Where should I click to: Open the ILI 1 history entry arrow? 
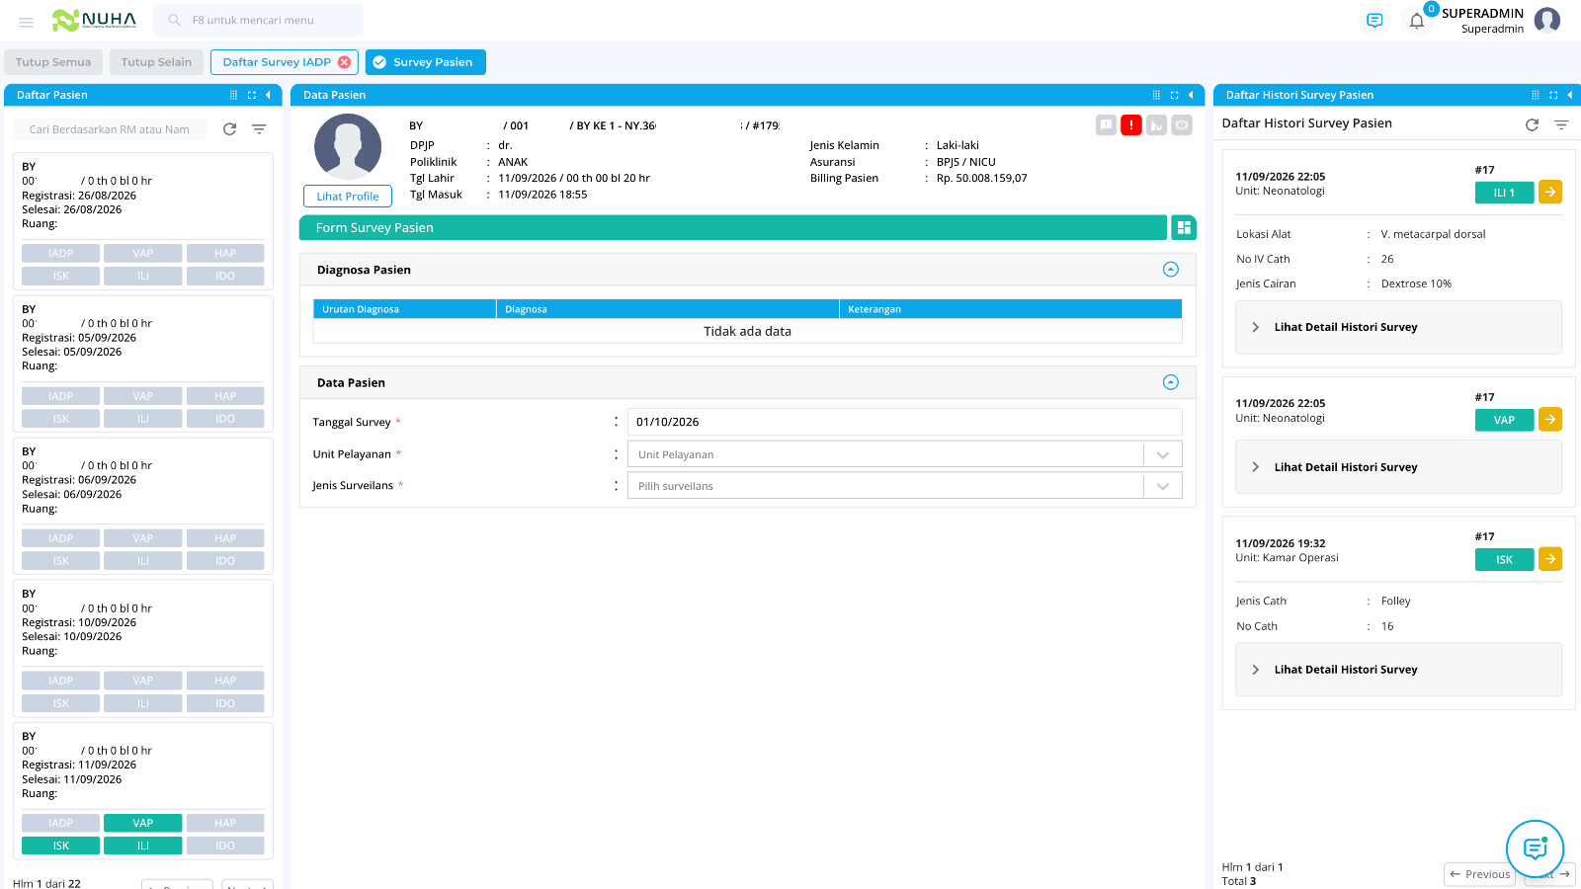pos(1550,192)
